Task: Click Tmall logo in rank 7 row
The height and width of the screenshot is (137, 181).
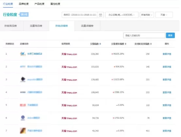Action: click(69, 131)
